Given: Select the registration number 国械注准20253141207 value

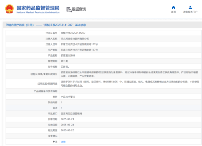Looking at the screenshot, I should click(73, 33).
